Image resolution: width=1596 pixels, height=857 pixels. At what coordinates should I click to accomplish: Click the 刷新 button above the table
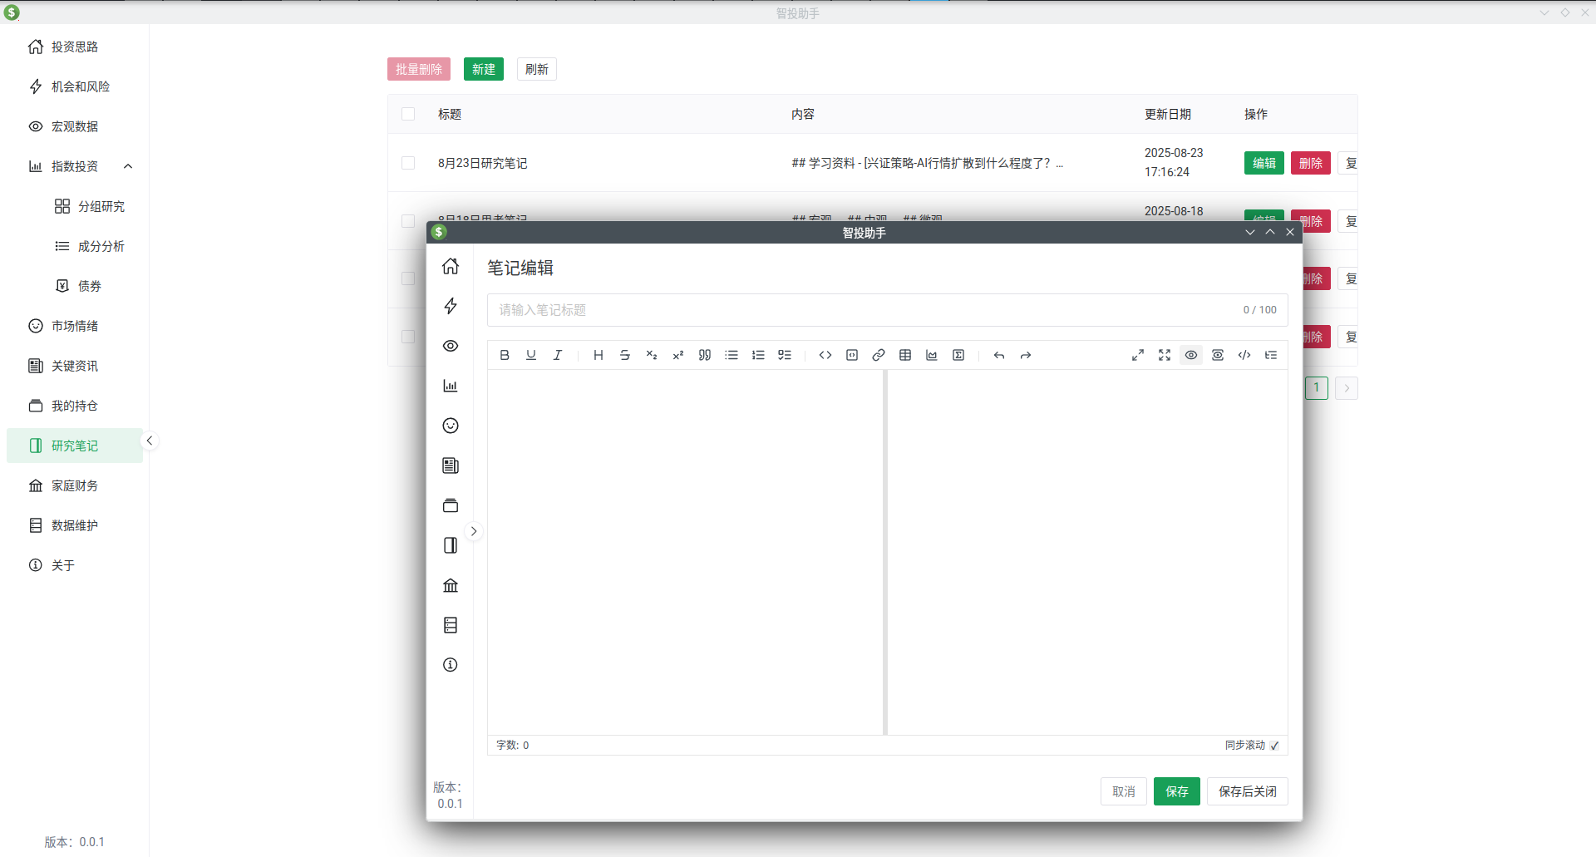coord(537,69)
